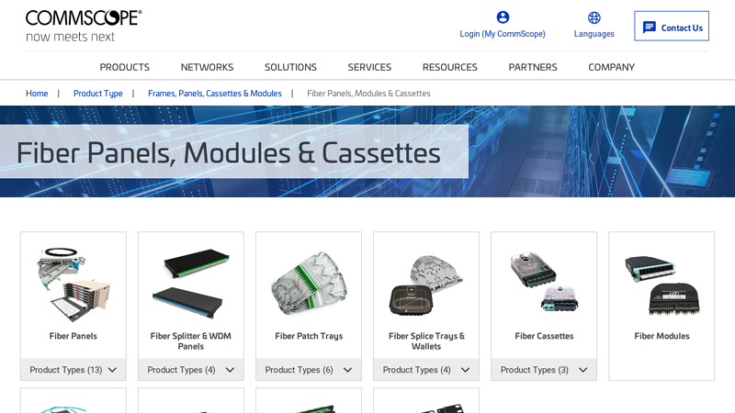Click Fiber Panels, Modules & Cassettes breadcrumb text
The image size is (735, 413).
pyautogui.click(x=368, y=94)
